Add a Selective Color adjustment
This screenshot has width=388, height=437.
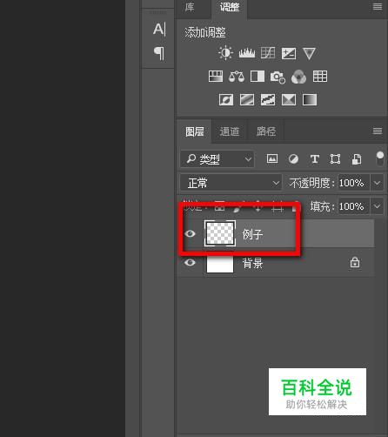[x=289, y=100]
